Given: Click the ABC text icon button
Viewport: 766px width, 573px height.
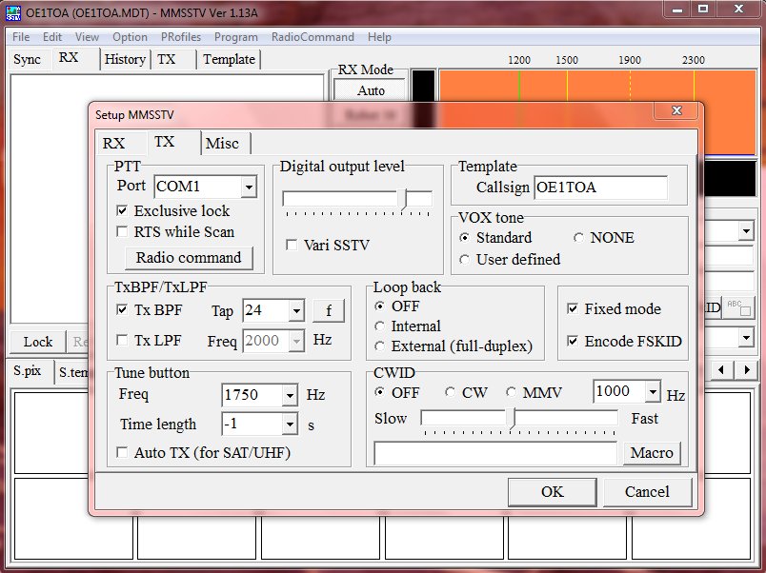Looking at the screenshot, I should (737, 307).
